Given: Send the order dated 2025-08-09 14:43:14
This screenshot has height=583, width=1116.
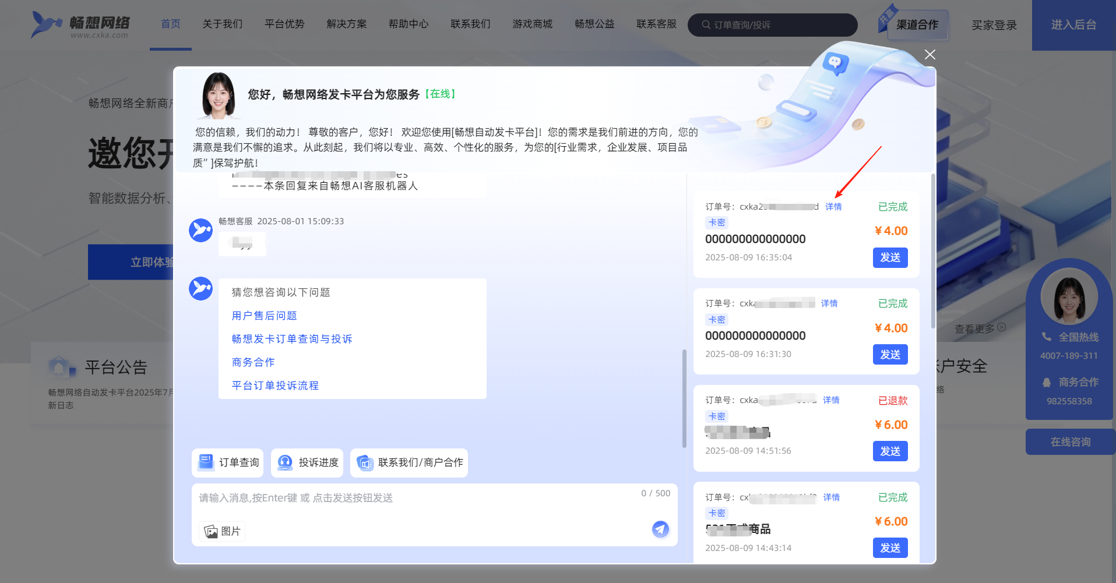Looking at the screenshot, I should (890, 548).
